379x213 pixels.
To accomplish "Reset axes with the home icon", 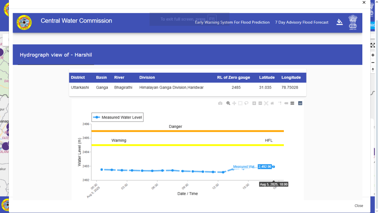I will (x=272, y=103).
